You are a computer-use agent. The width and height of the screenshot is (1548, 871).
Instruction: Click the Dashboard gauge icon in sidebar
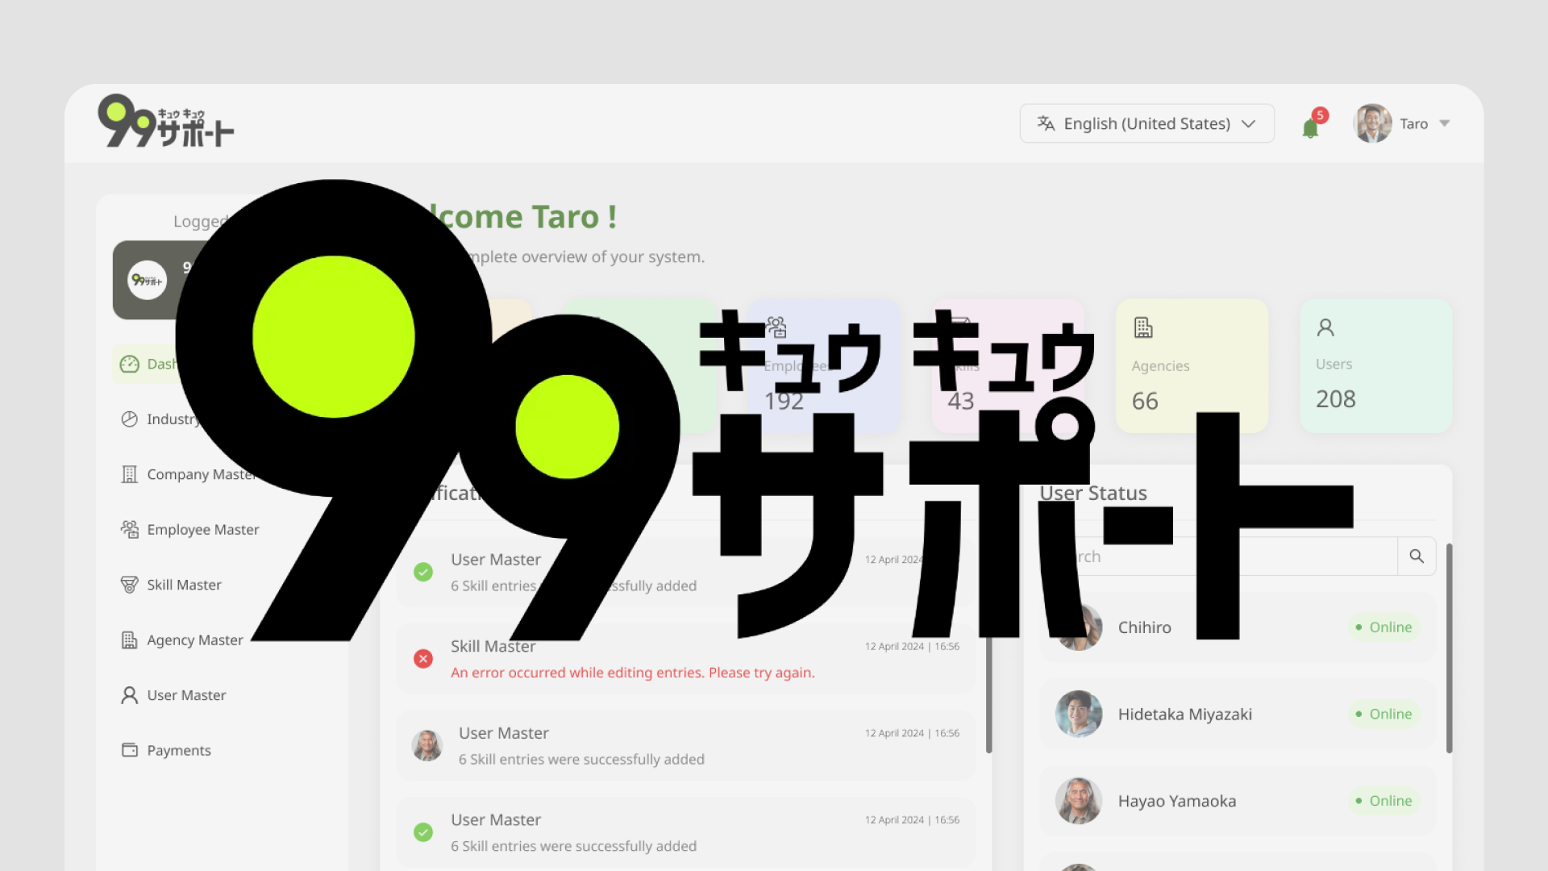click(130, 365)
